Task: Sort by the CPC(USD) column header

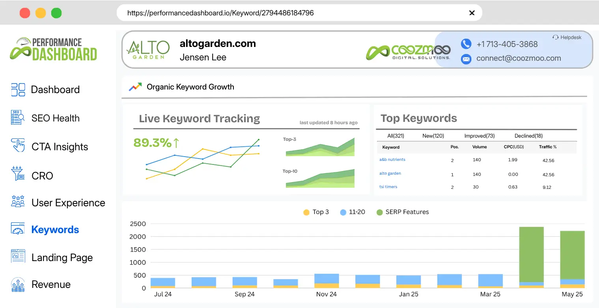Action: [514, 147]
